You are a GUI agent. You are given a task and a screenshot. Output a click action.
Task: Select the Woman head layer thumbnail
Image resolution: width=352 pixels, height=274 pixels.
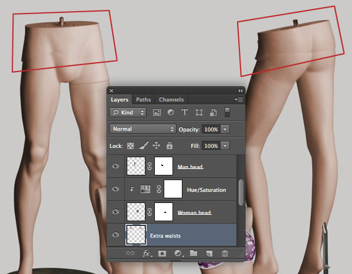(x=136, y=212)
